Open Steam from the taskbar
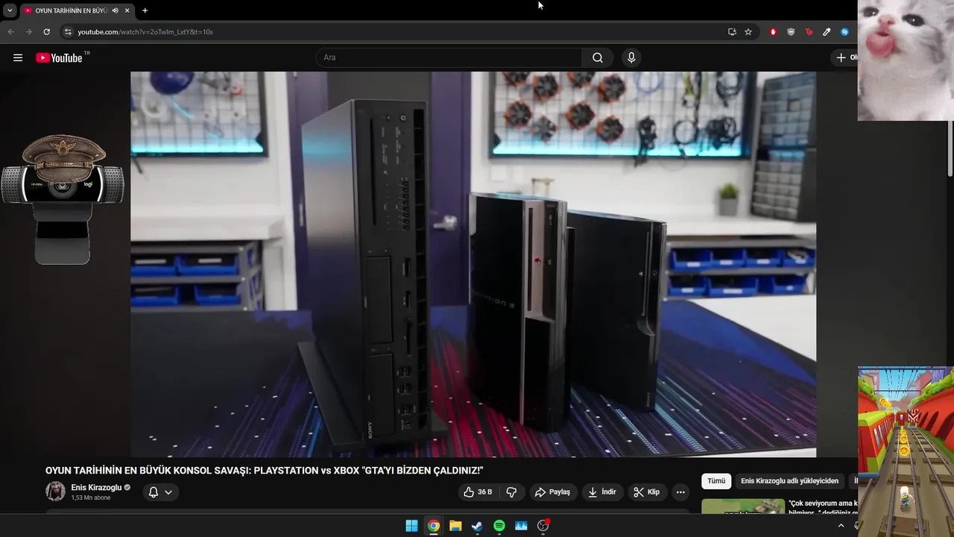The height and width of the screenshot is (537, 954). click(x=477, y=526)
